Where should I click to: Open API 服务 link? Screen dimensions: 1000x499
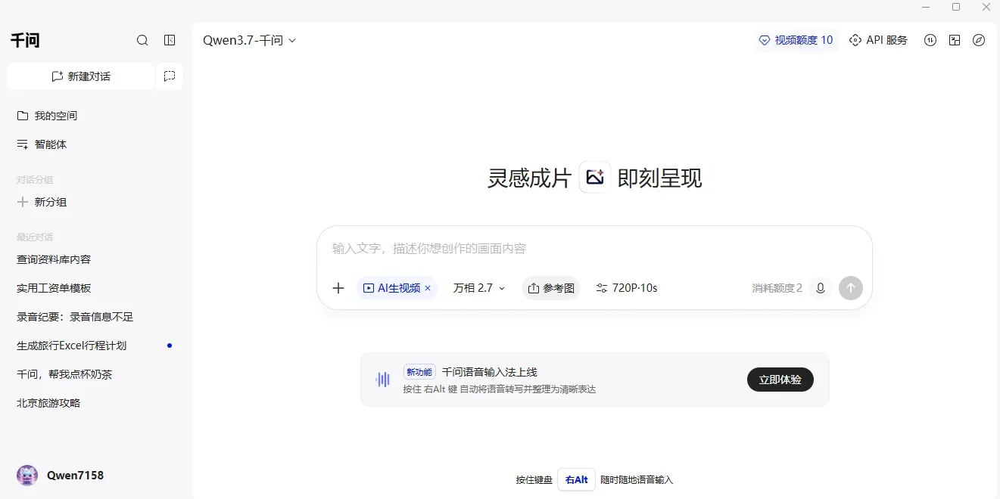click(x=878, y=41)
